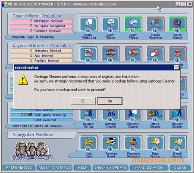Toggle the Spam Fighter tool
Image resolution: width=194 pixels, height=173 pixels.
point(133,24)
